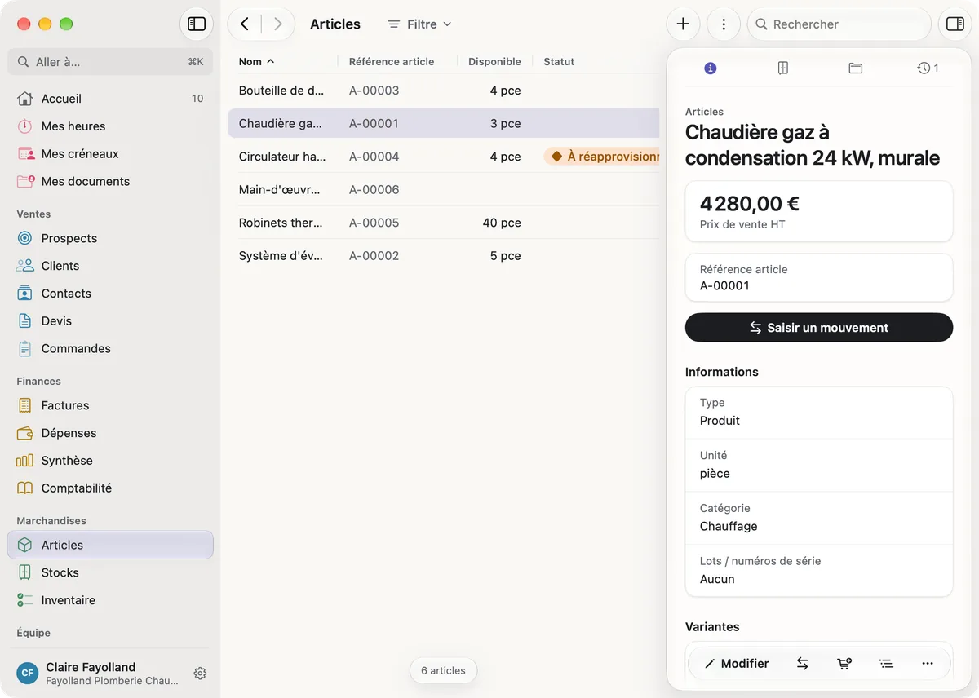Click the CF user avatar
This screenshot has height=698, width=979.
[28, 674]
